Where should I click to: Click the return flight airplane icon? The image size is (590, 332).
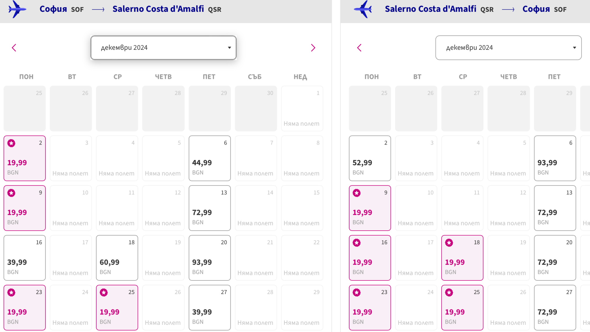point(363,9)
